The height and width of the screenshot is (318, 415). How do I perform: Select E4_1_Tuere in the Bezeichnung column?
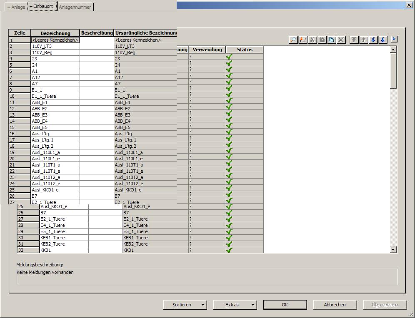click(x=64, y=225)
